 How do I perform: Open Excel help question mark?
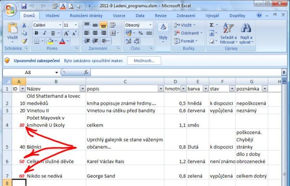pos(259,15)
